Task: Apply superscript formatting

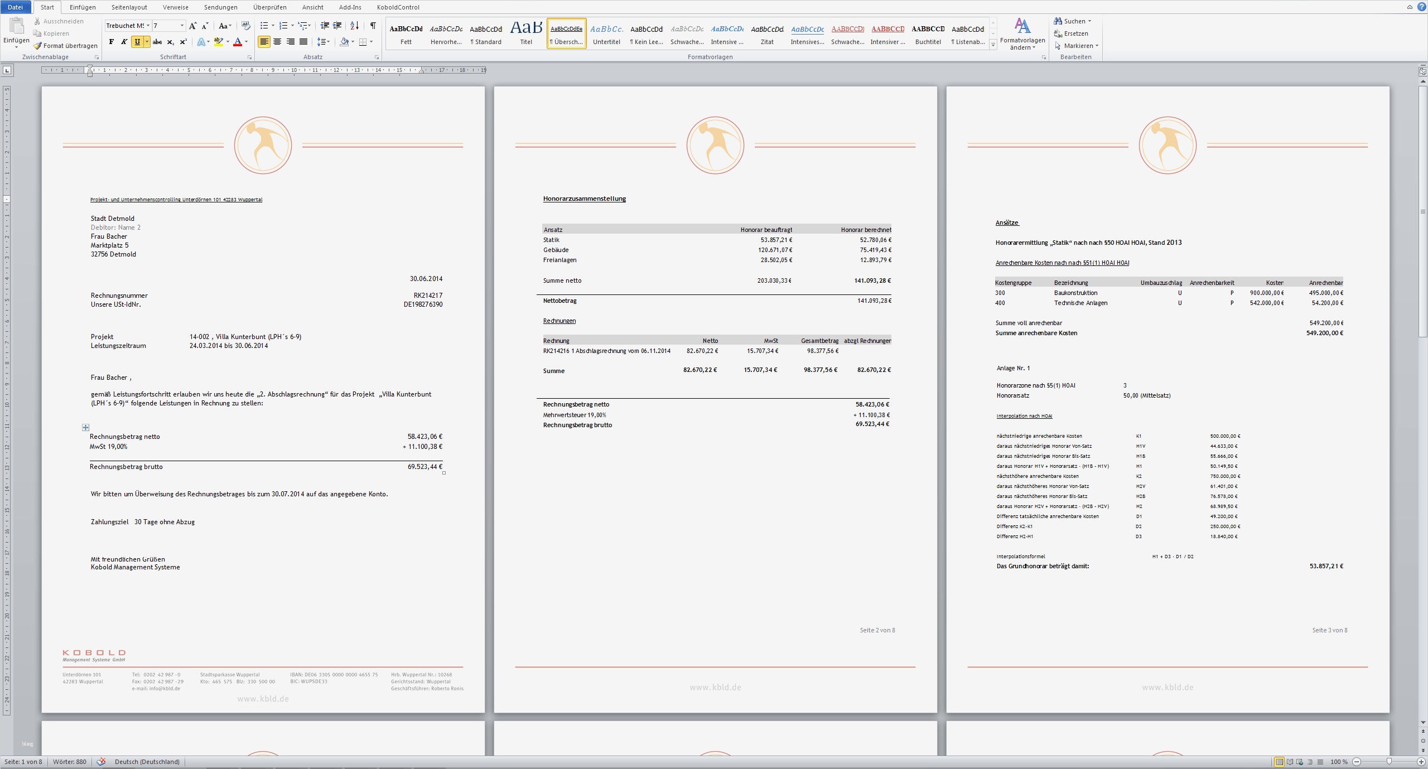Action: pos(183,42)
